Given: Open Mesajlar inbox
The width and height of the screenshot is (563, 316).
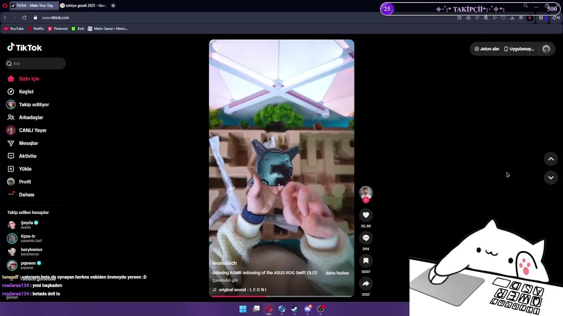Looking at the screenshot, I should tap(23, 143).
